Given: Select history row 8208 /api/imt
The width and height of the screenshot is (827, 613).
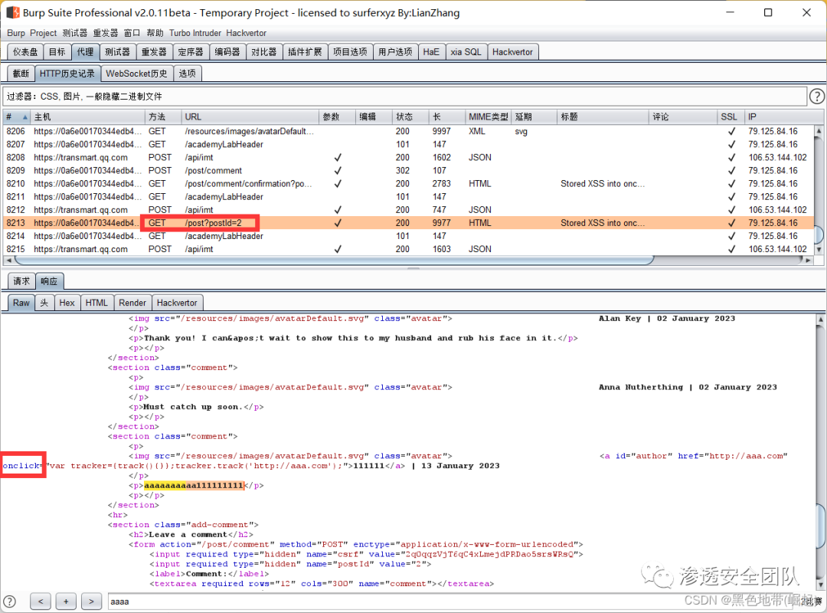Looking at the screenshot, I should 409,157.
